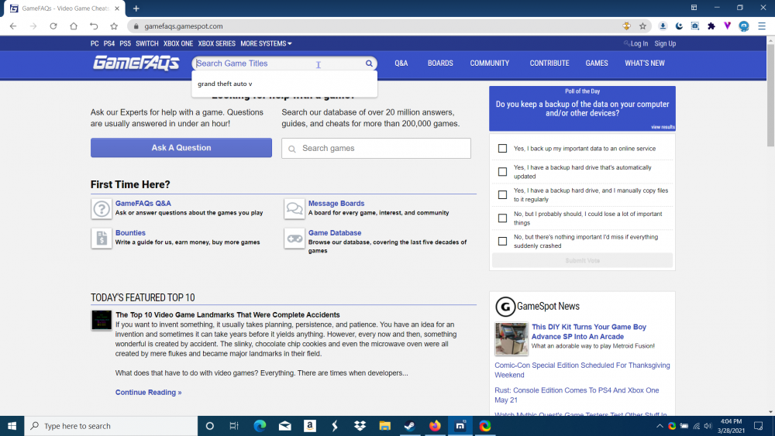
Task: Go to the PS5 platform link
Action: [x=125, y=43]
